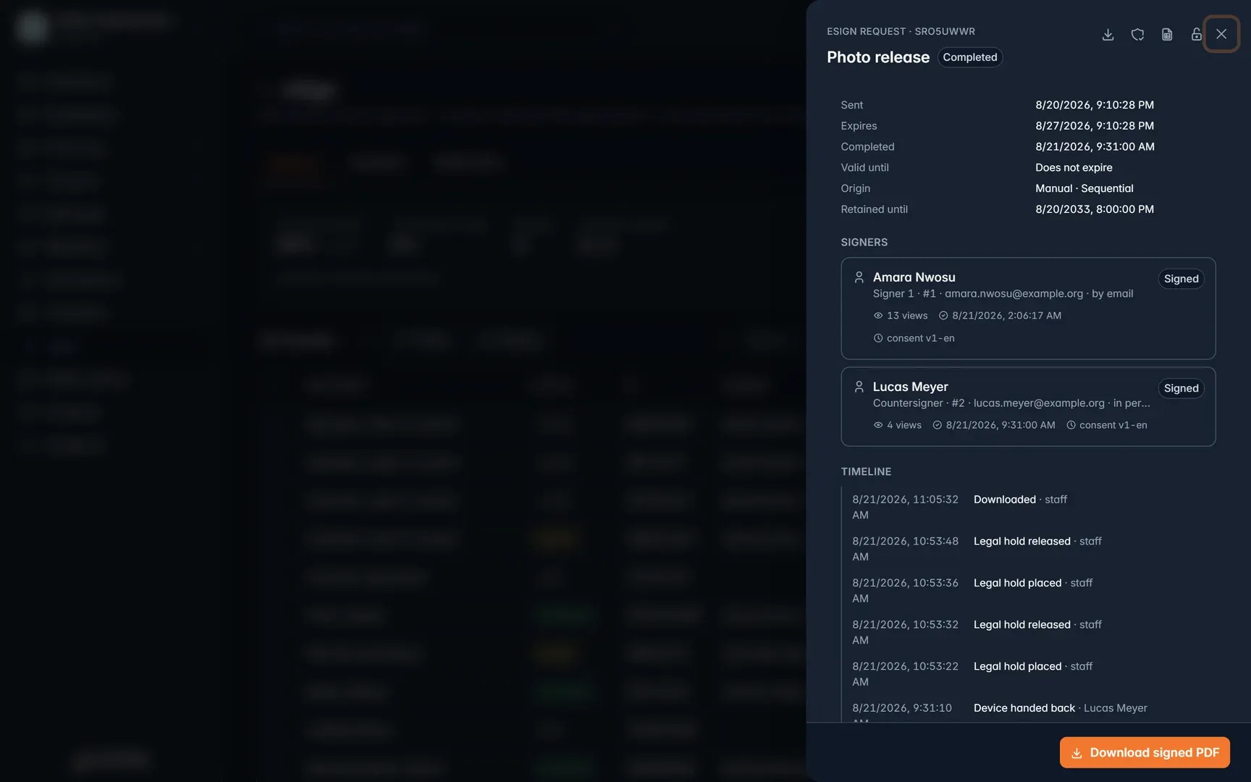Click the spreadsheet file icon in the header
Image resolution: width=1251 pixels, height=782 pixels.
click(x=1167, y=34)
